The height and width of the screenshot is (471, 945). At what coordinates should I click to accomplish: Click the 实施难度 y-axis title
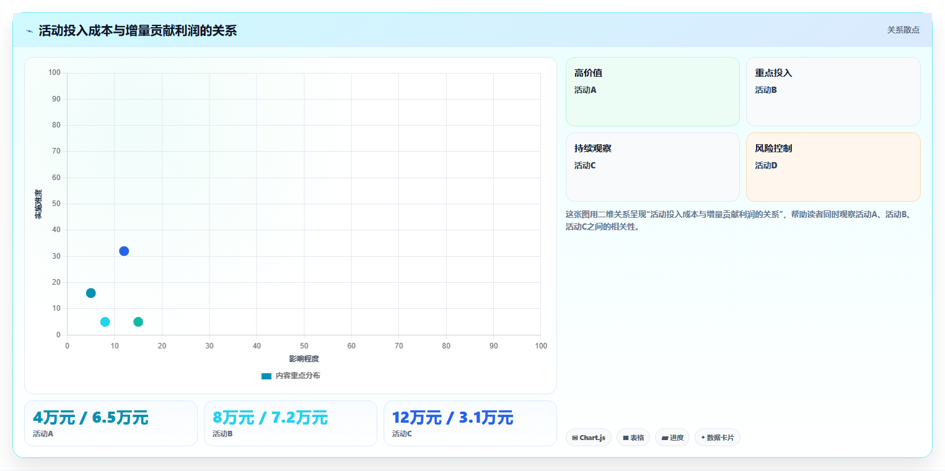[x=38, y=204]
